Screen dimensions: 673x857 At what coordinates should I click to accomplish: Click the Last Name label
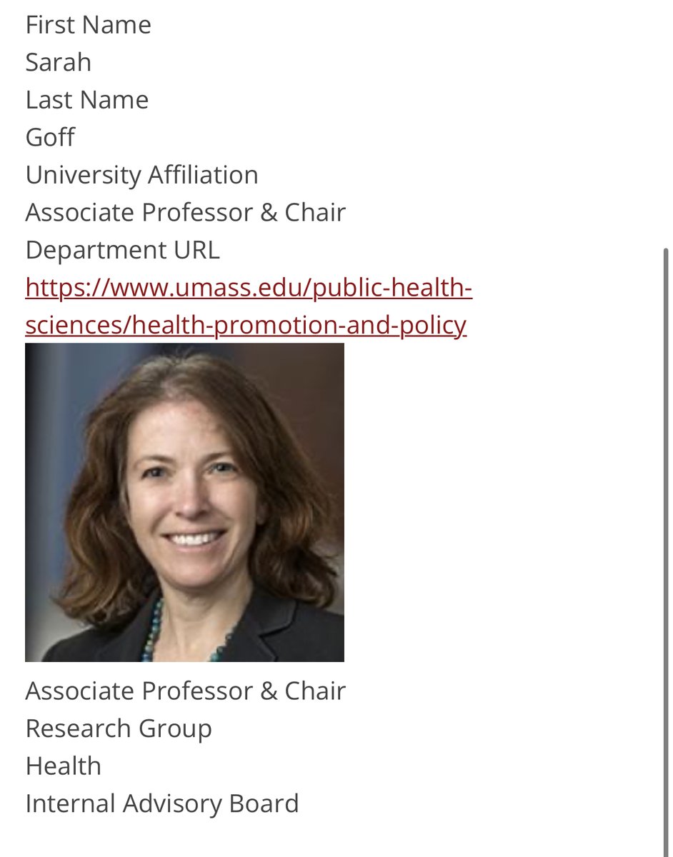[x=86, y=100]
